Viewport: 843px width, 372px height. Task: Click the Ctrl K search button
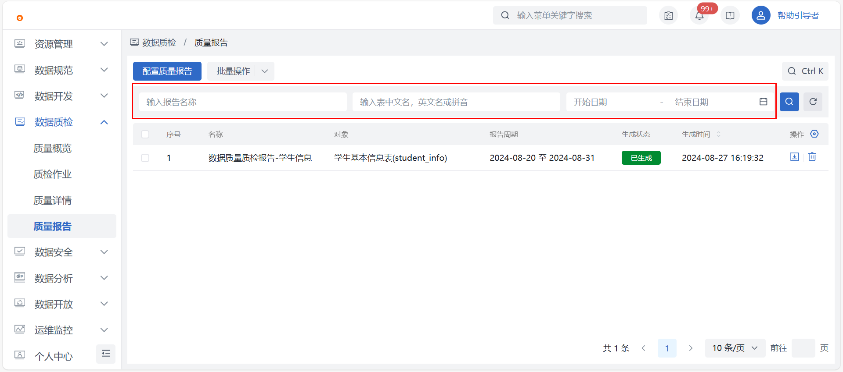pyautogui.click(x=805, y=71)
